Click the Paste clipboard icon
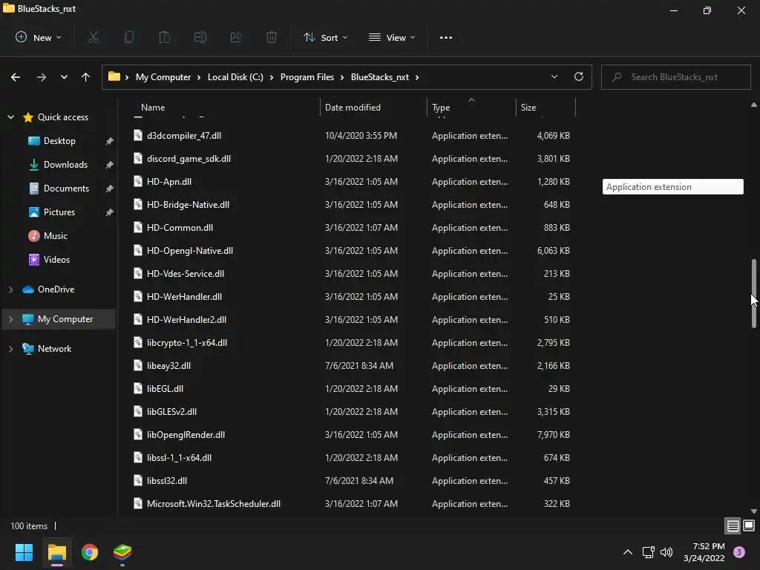 [164, 37]
